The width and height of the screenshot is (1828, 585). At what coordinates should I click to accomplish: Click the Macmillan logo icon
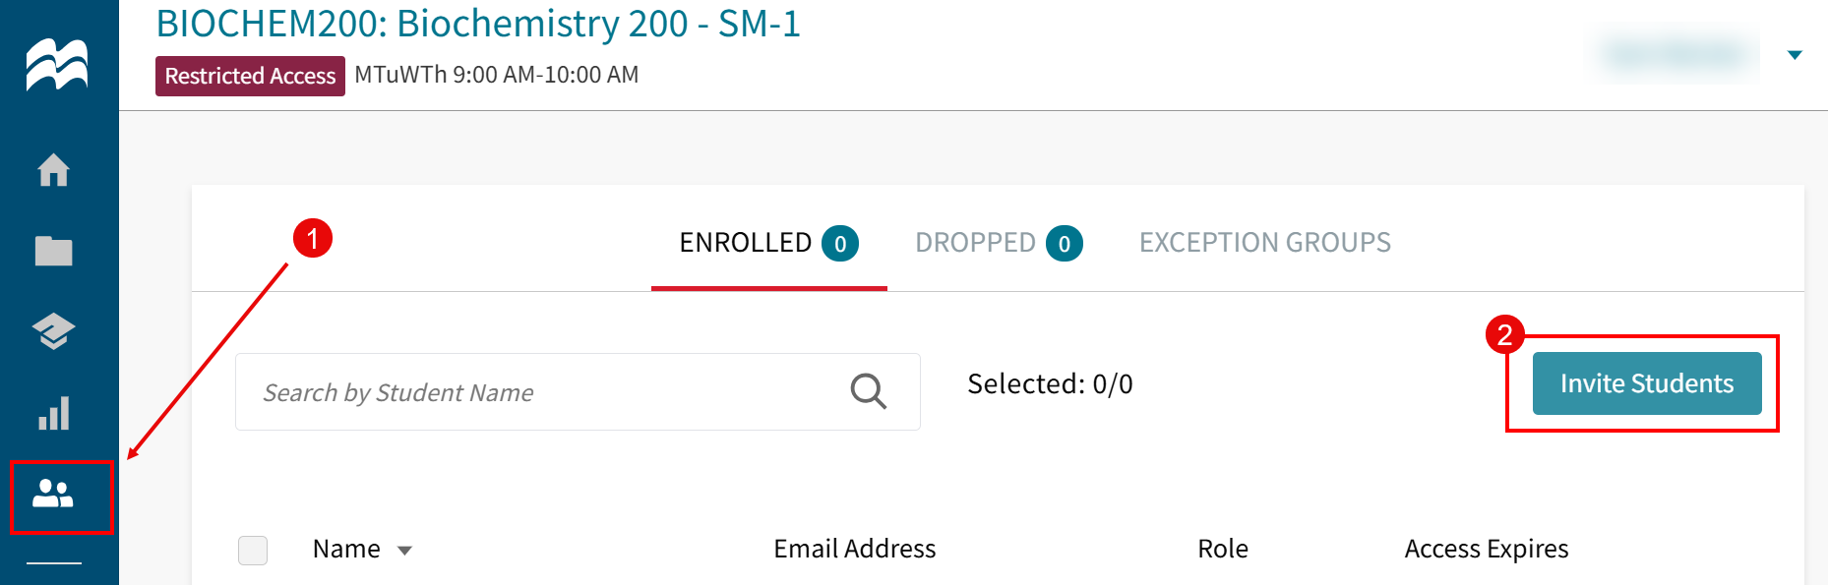(x=57, y=65)
